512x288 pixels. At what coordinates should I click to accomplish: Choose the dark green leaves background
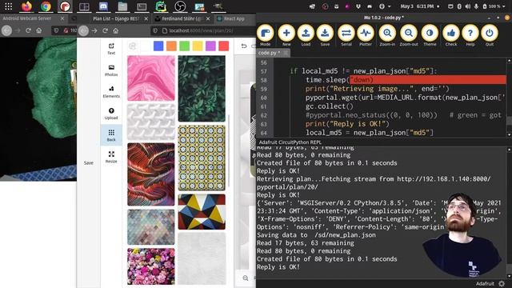(x=202, y=89)
